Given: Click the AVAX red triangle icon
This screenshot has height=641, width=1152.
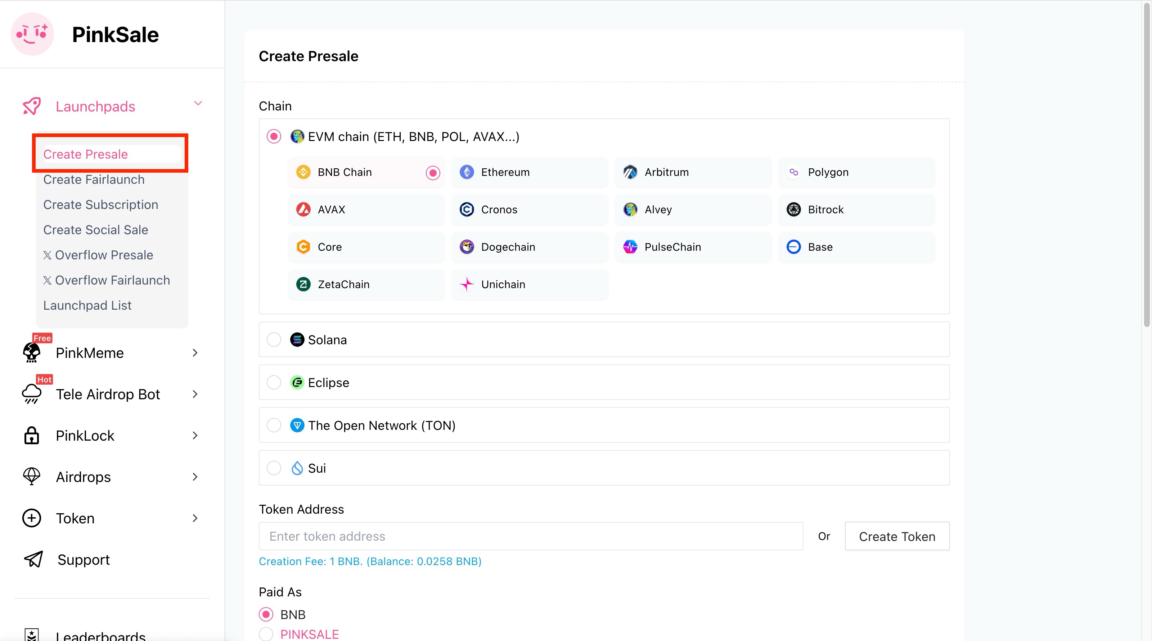Looking at the screenshot, I should pos(303,209).
